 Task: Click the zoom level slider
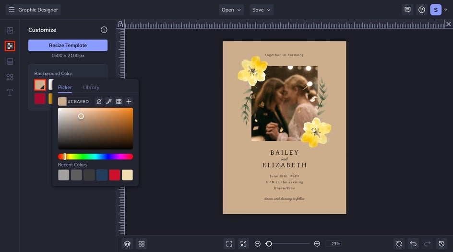[287, 244]
